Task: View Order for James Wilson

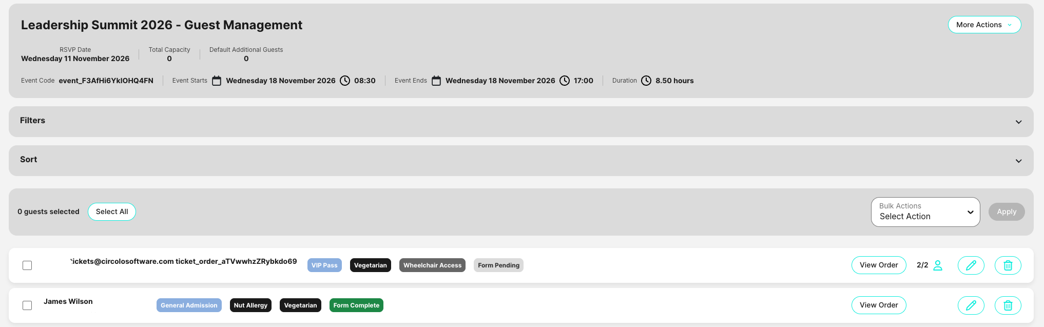Action: 879,305
